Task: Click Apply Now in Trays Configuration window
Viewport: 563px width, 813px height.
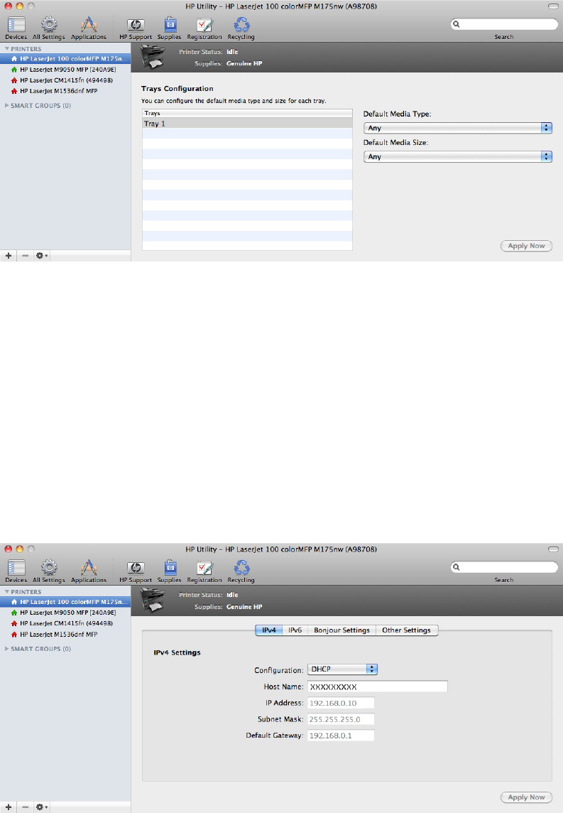Action: coord(526,246)
